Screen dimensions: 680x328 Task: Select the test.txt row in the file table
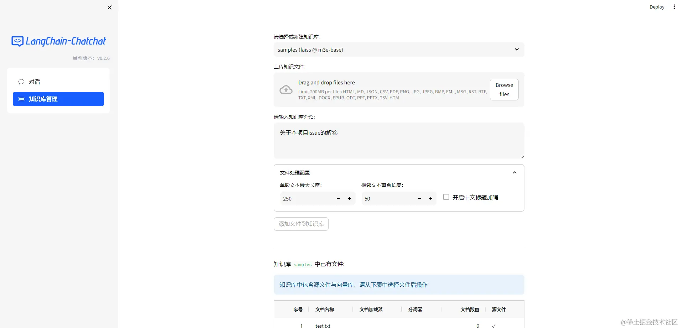[323, 325]
